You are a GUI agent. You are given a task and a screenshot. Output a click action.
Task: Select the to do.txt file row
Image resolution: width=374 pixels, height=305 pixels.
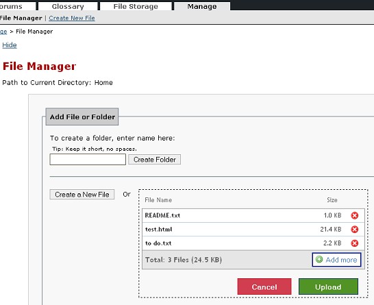[253, 243]
